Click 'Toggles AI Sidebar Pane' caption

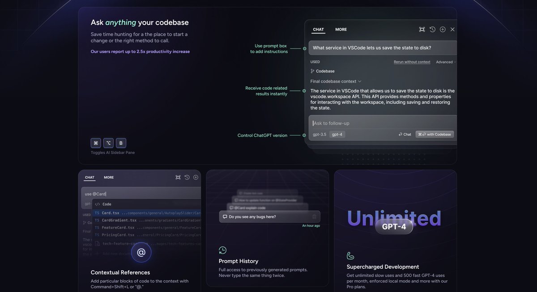113,152
